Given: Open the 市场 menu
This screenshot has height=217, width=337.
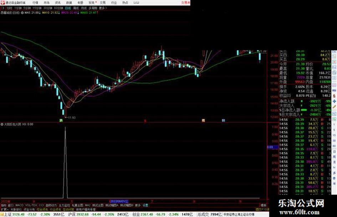Looking at the screenshot, I should (46, 2).
